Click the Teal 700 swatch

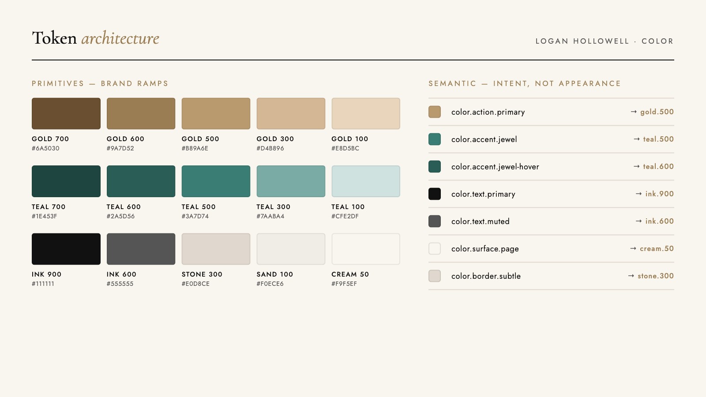coord(66,181)
